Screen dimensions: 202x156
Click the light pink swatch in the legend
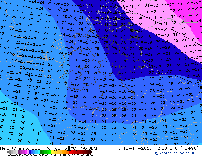coord(28,152)
